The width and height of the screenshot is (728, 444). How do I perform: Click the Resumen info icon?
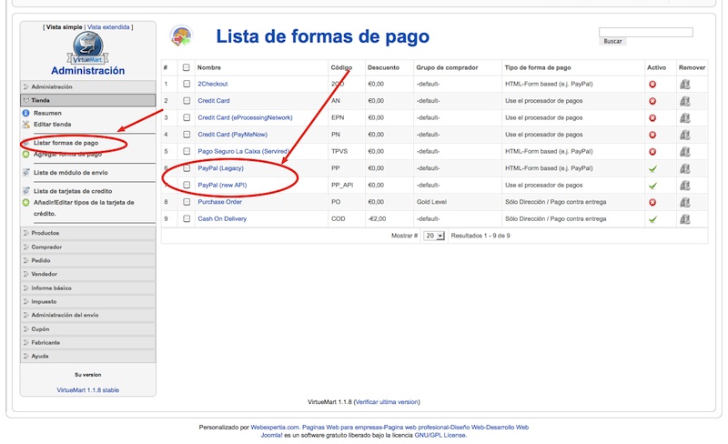[26, 113]
